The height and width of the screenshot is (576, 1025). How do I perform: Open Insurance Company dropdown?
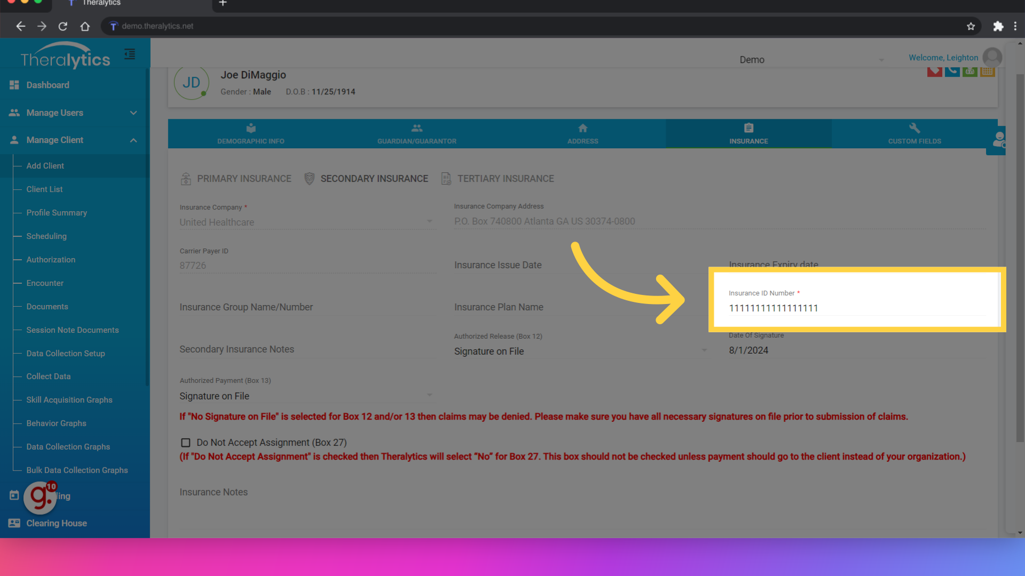(x=430, y=222)
